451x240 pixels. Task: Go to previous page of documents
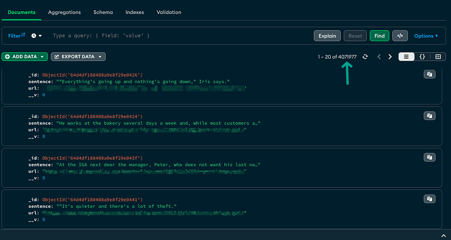379,57
